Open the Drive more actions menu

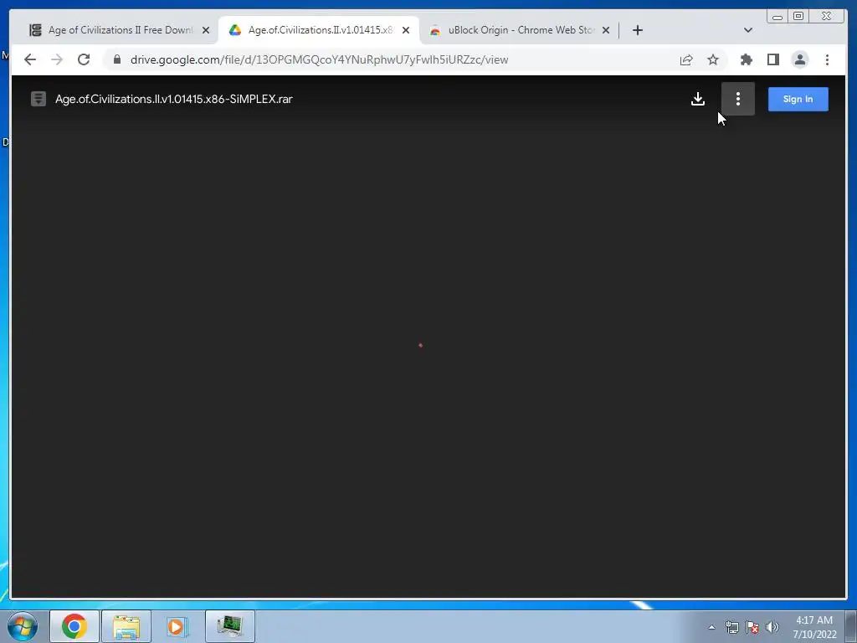(x=738, y=99)
